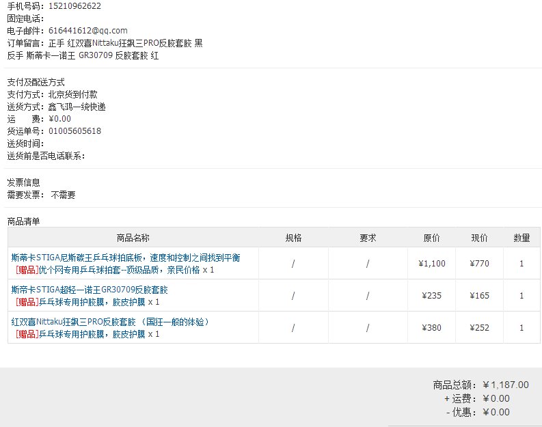Viewport: 542px width, 427px height.
Task: Click the 北京货到付款 payment method text
Action: pyautogui.click(x=72, y=94)
